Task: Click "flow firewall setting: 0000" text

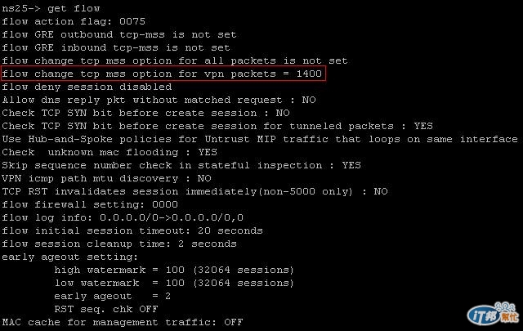Action: pyautogui.click(x=90, y=204)
